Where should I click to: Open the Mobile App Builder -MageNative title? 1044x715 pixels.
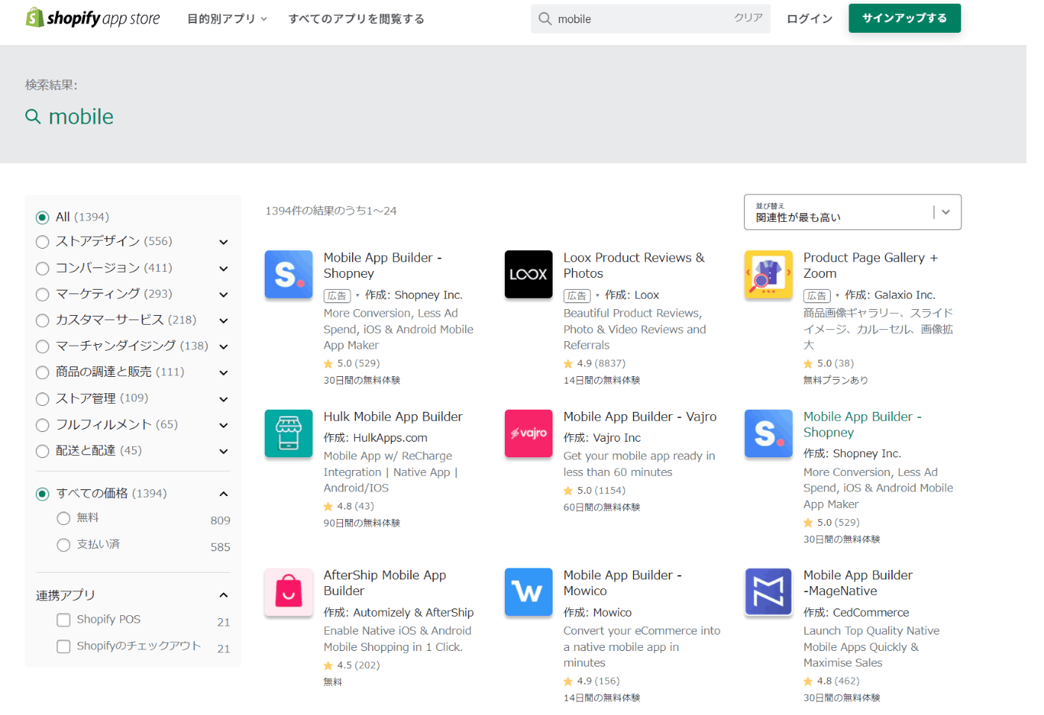(858, 583)
